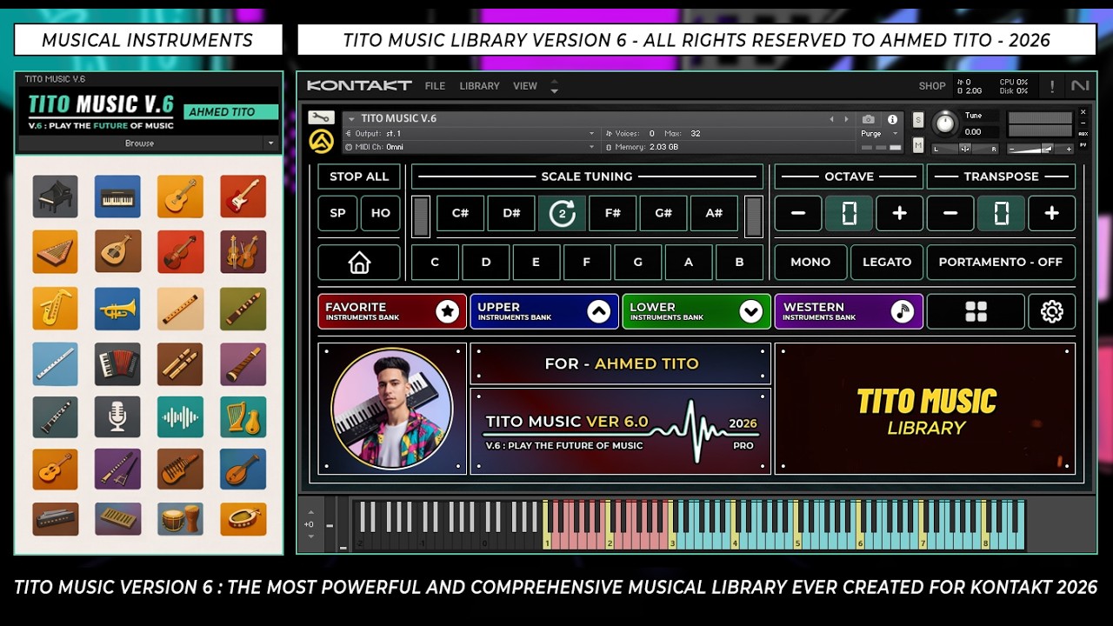Open the WESTERN instruments bank
This screenshot has width=1113, height=626.
(x=849, y=311)
